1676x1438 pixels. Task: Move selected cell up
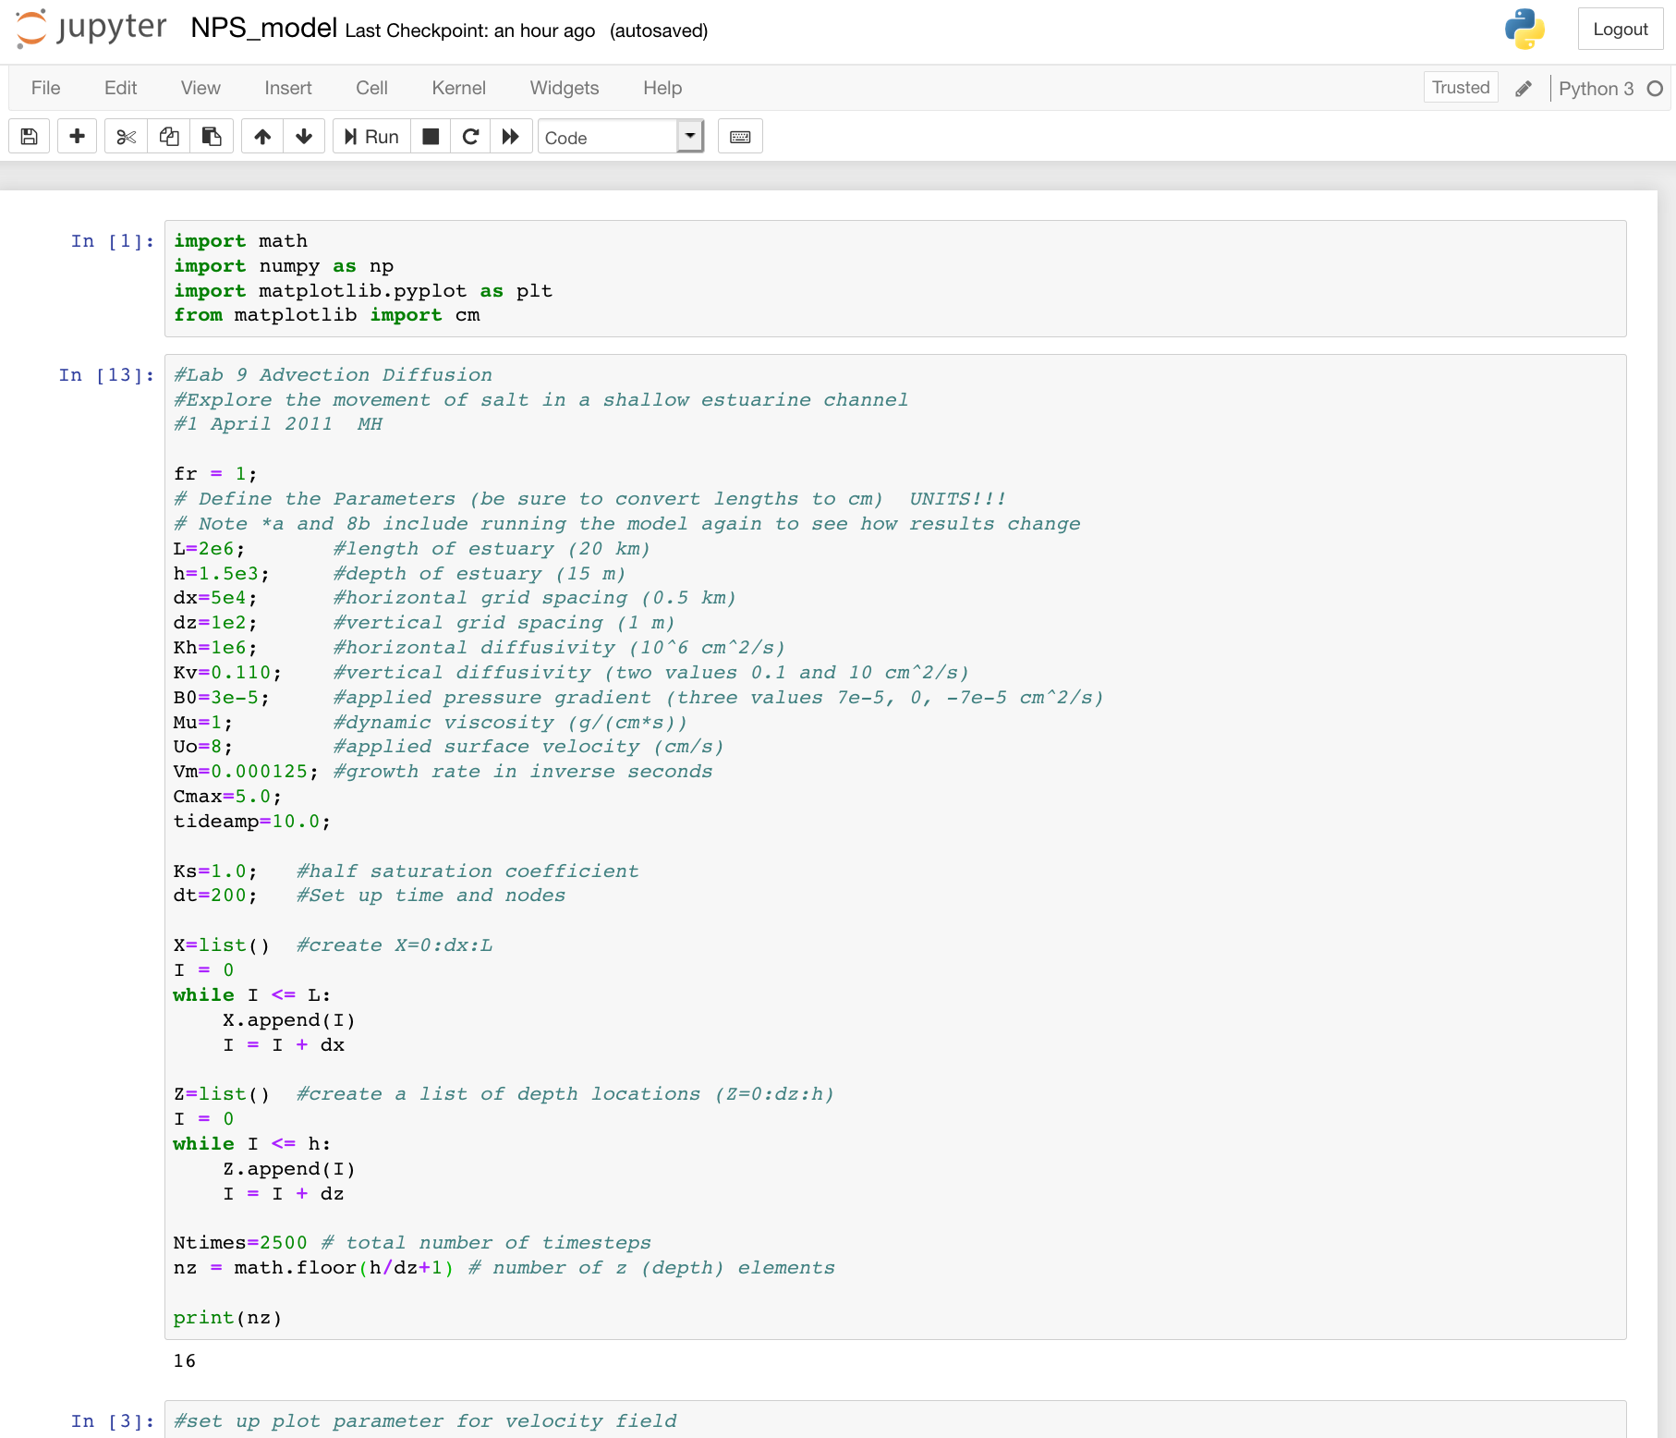[262, 137]
